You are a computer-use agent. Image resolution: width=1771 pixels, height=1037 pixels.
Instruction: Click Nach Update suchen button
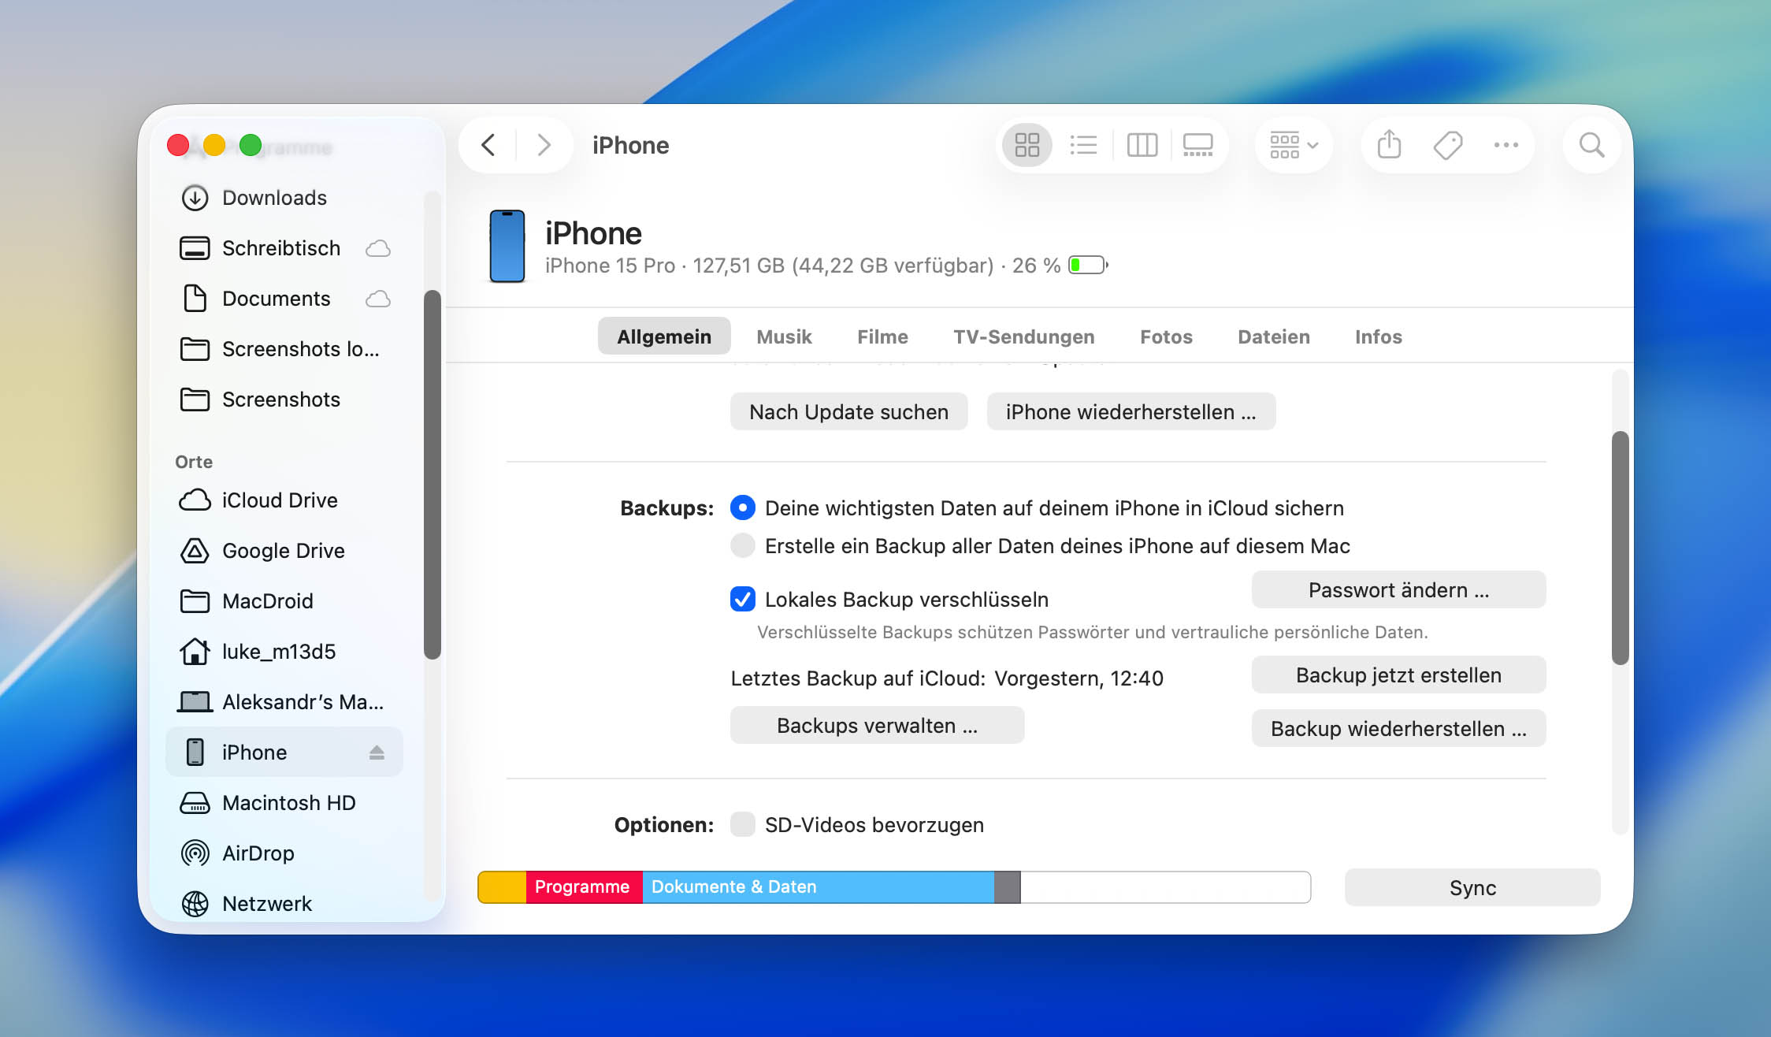click(848, 412)
